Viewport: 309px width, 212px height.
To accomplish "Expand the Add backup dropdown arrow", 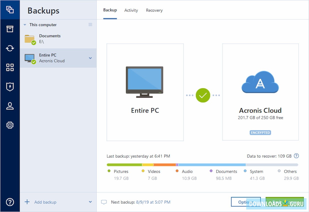I will point(90,202).
